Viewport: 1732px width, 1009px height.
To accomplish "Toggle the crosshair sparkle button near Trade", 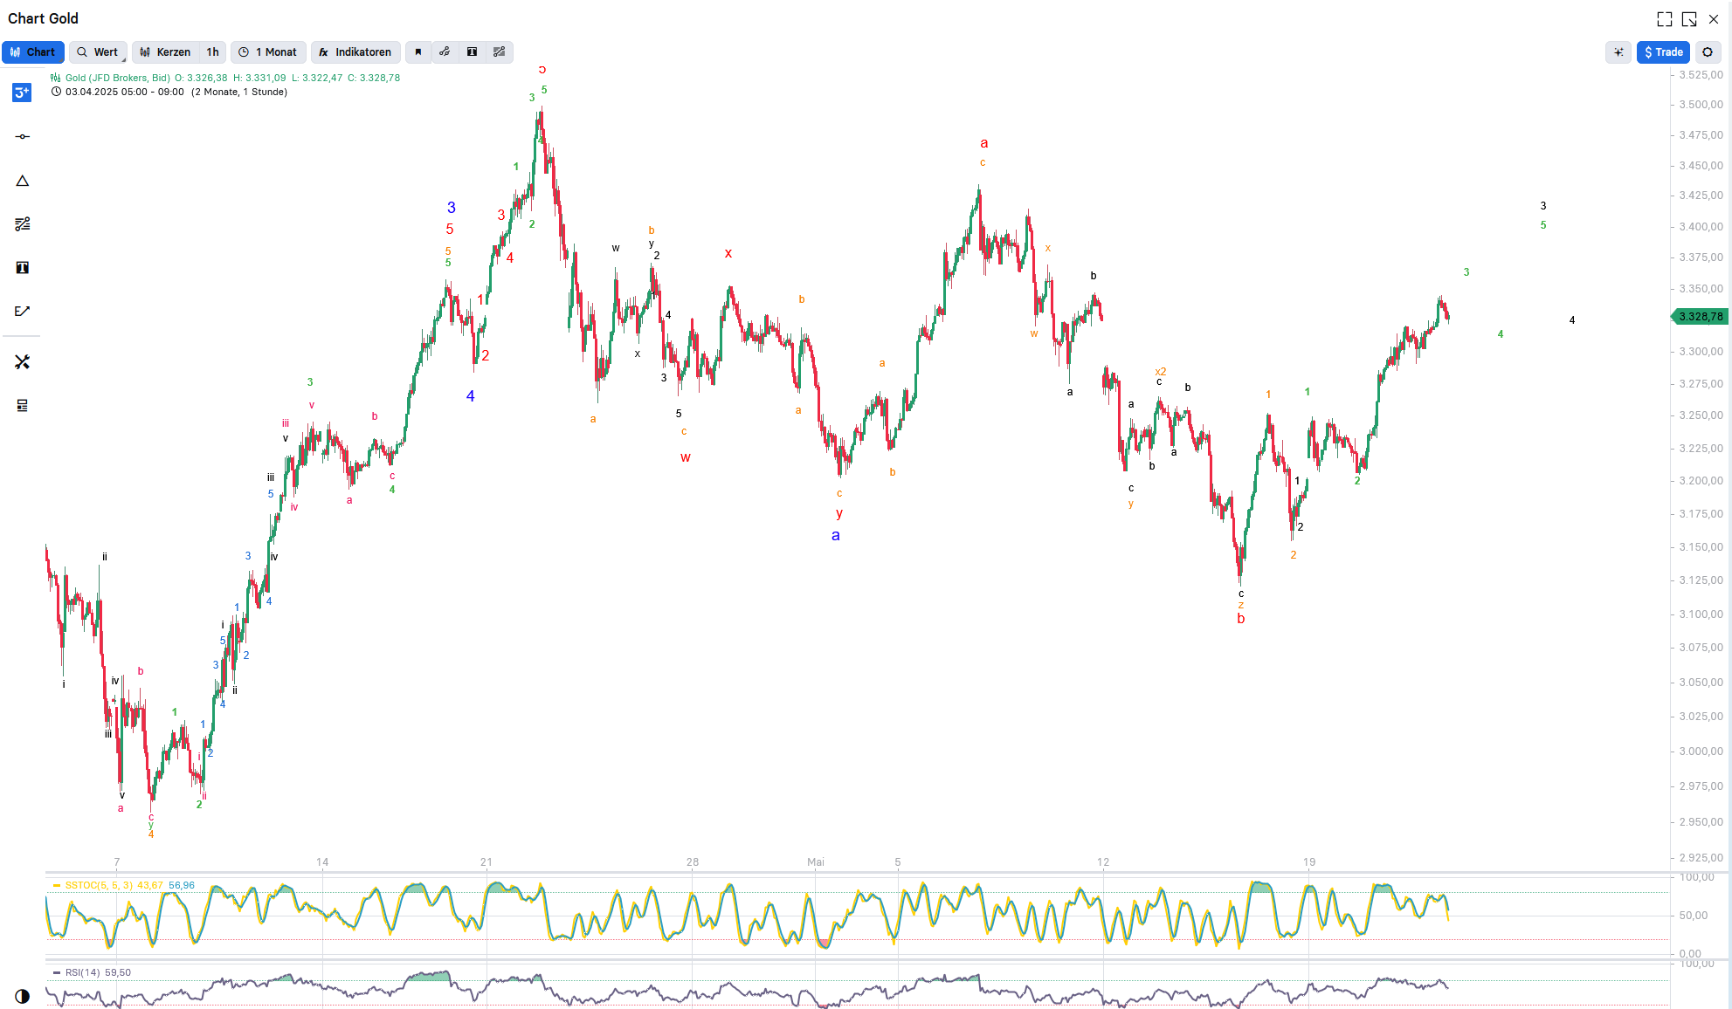I will (1618, 52).
